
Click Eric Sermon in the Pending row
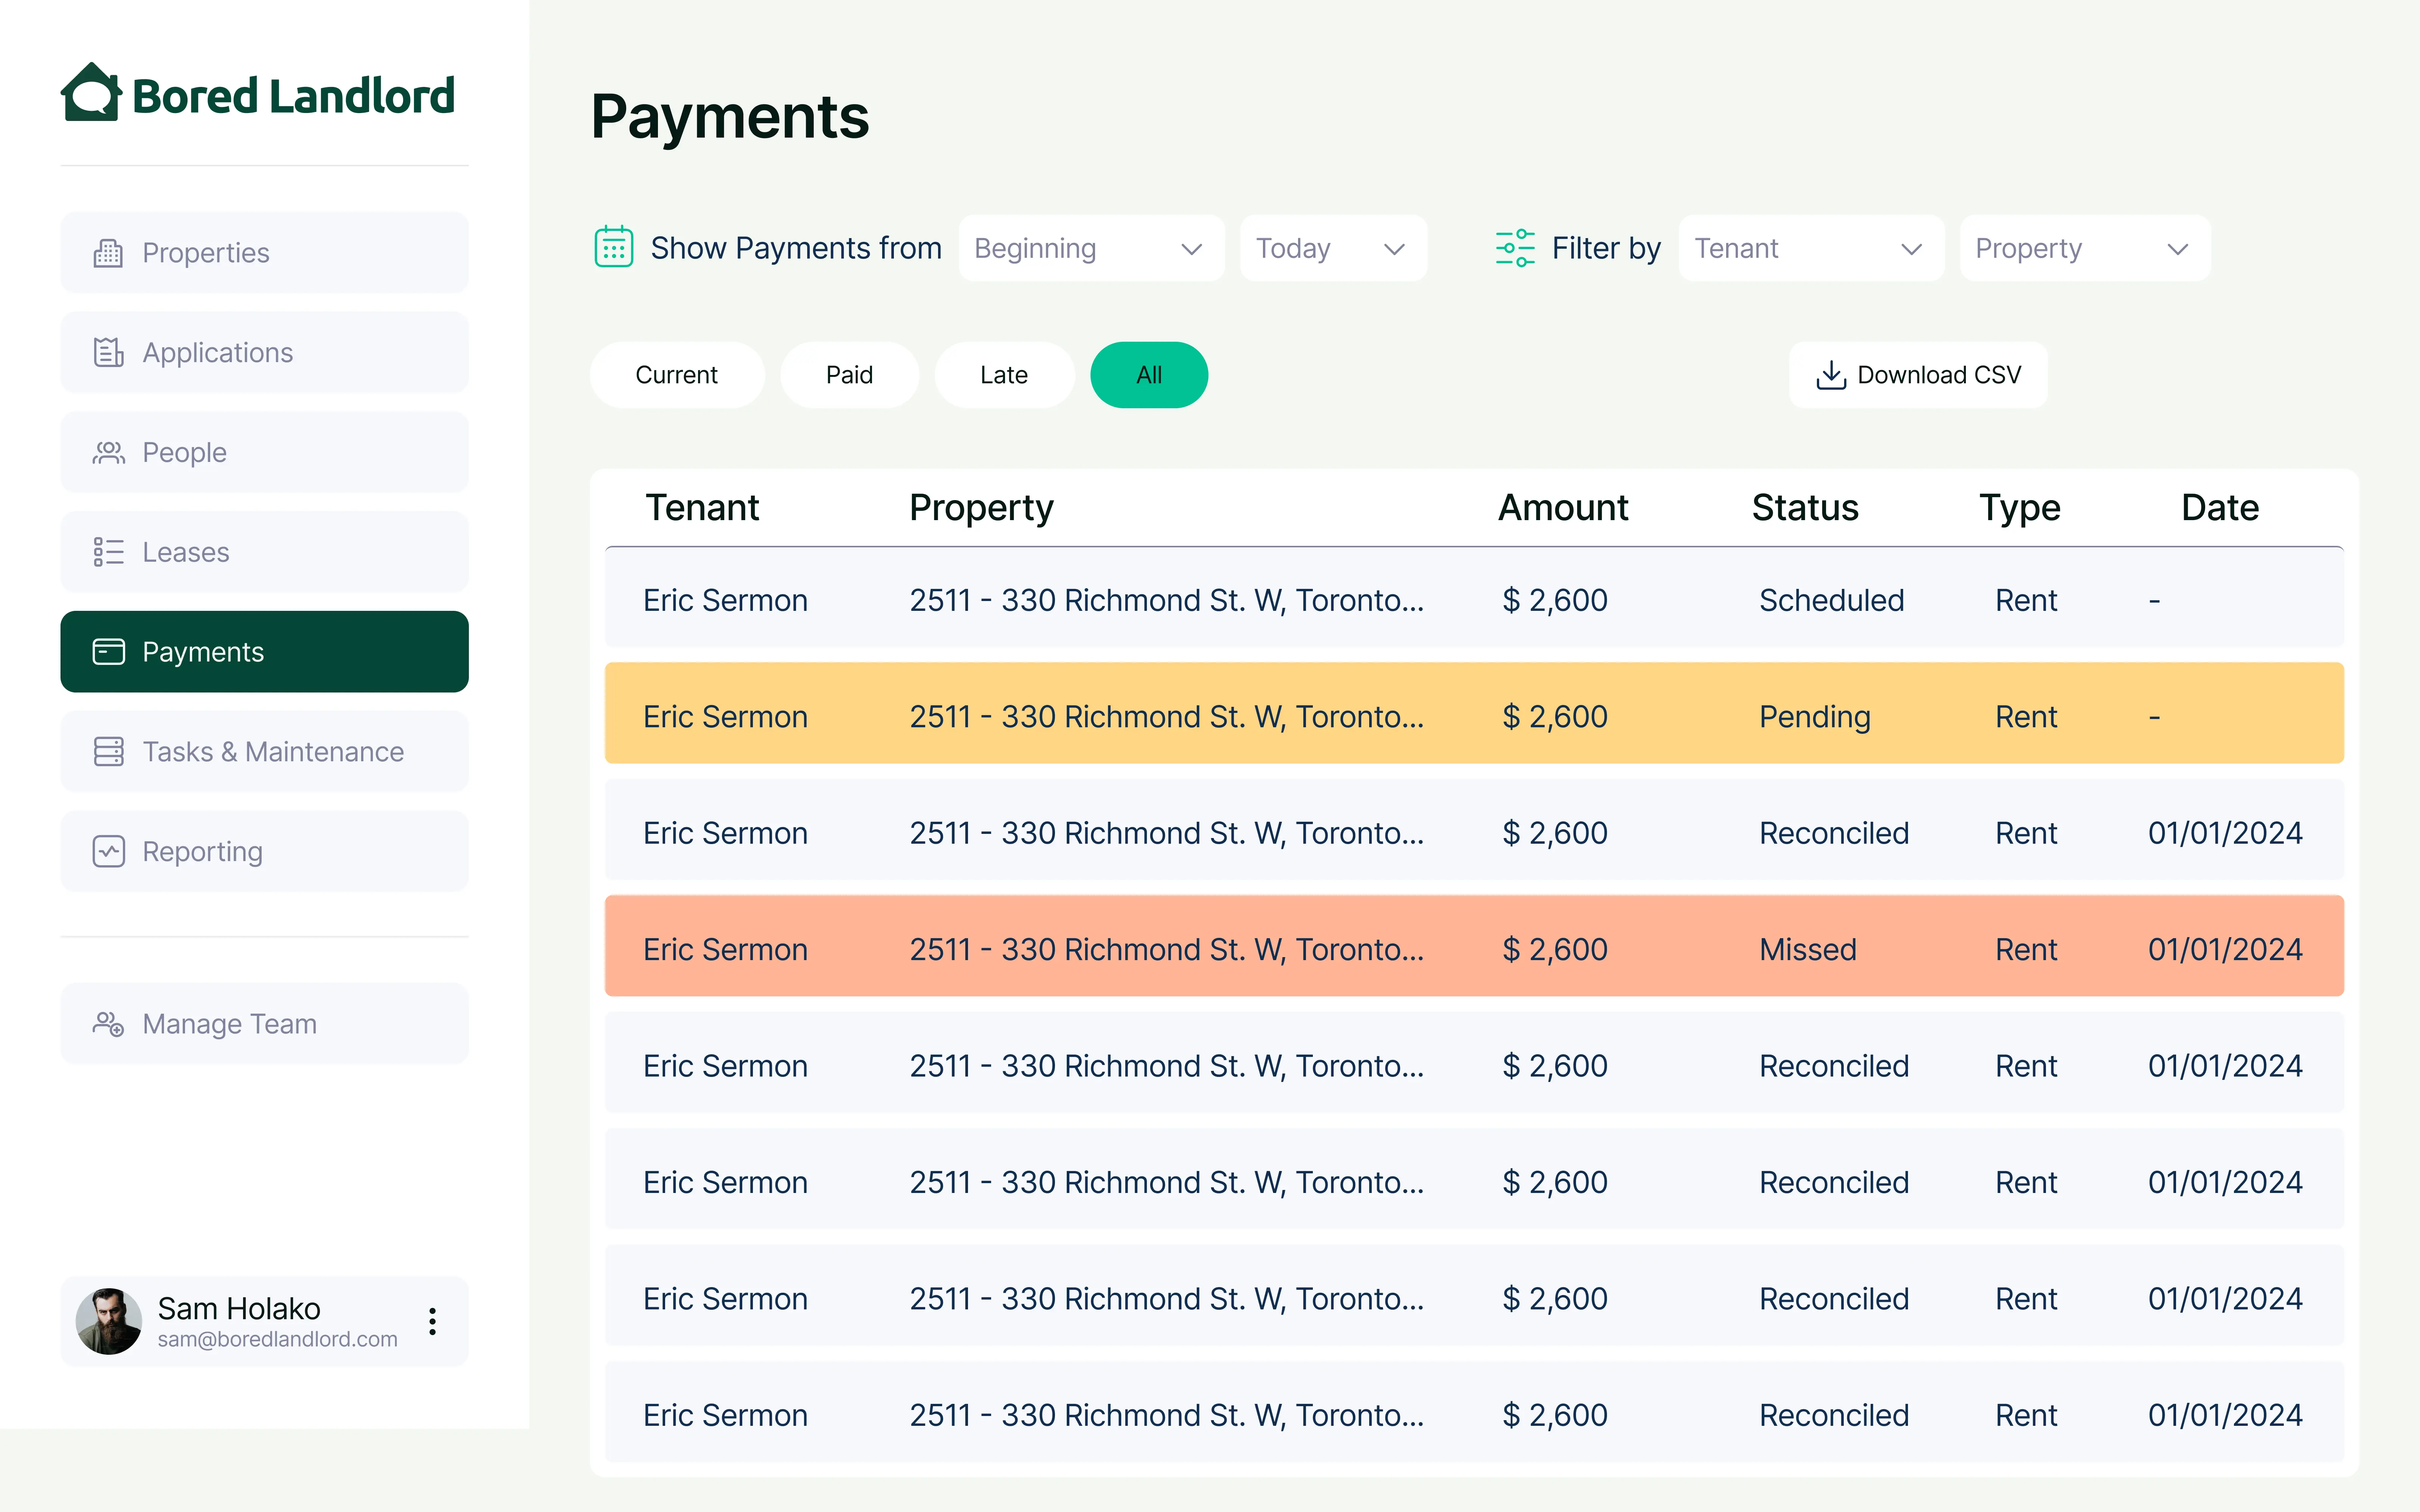tap(725, 717)
